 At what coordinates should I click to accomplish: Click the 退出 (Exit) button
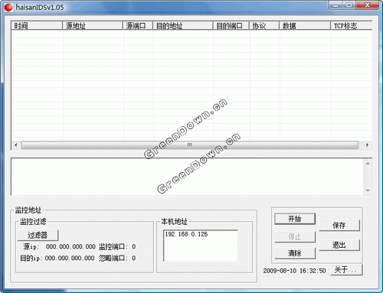point(339,245)
